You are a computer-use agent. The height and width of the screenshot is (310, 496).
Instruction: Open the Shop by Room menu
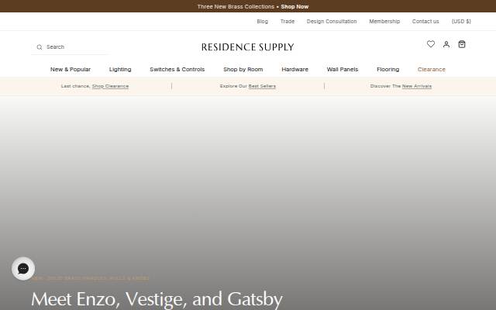[243, 69]
